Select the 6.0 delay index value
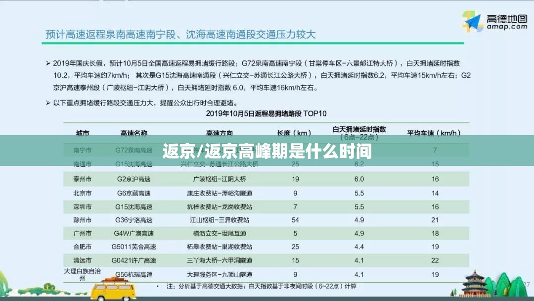The height and width of the screenshot is (301, 534). click(359, 179)
